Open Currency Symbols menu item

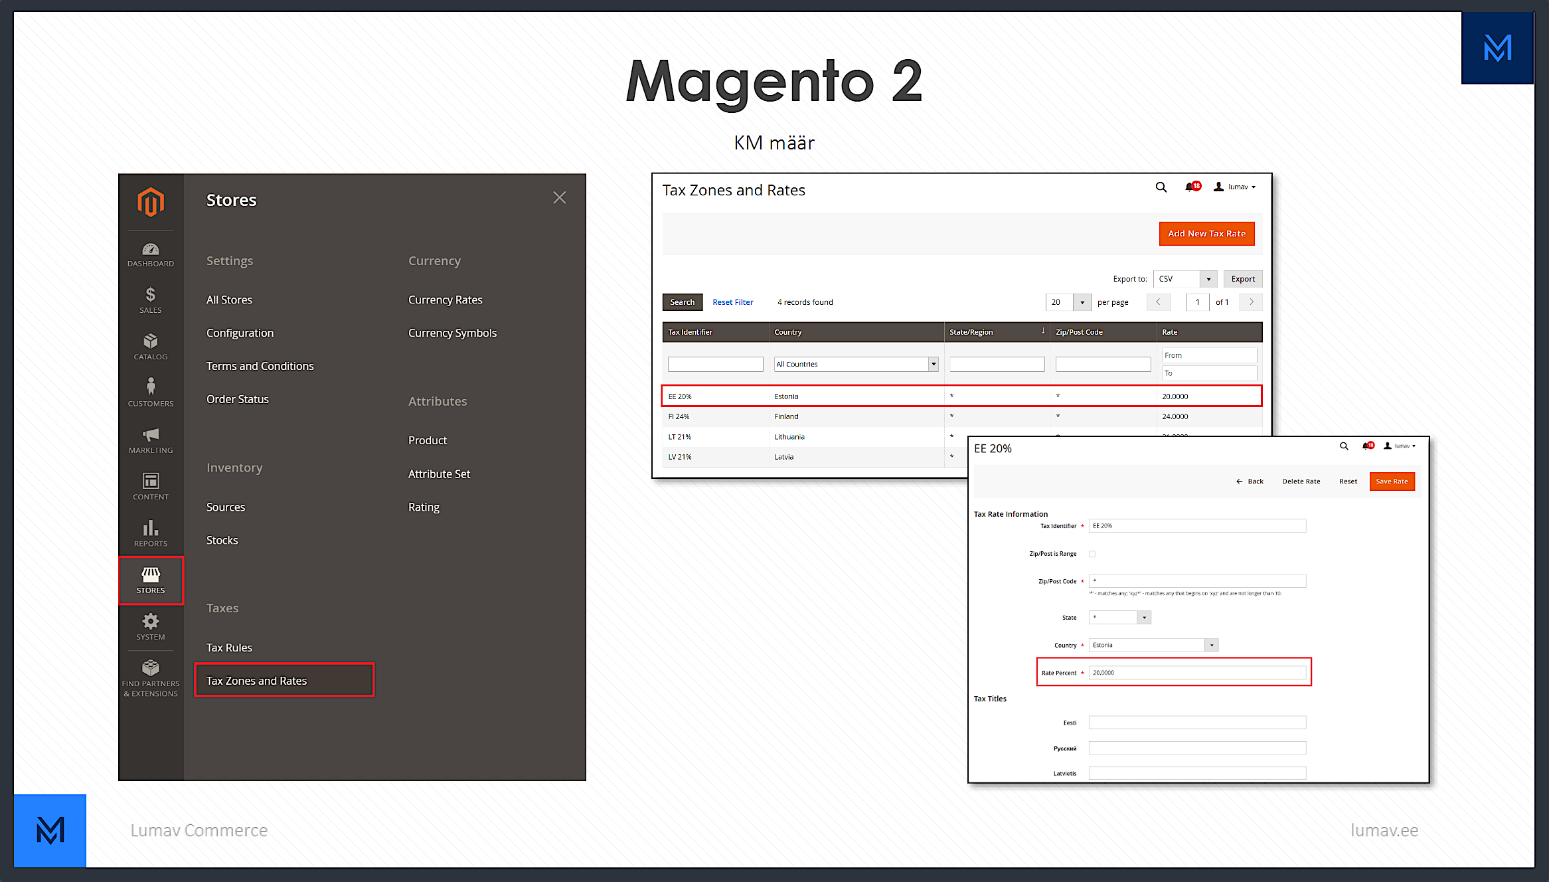tap(452, 333)
